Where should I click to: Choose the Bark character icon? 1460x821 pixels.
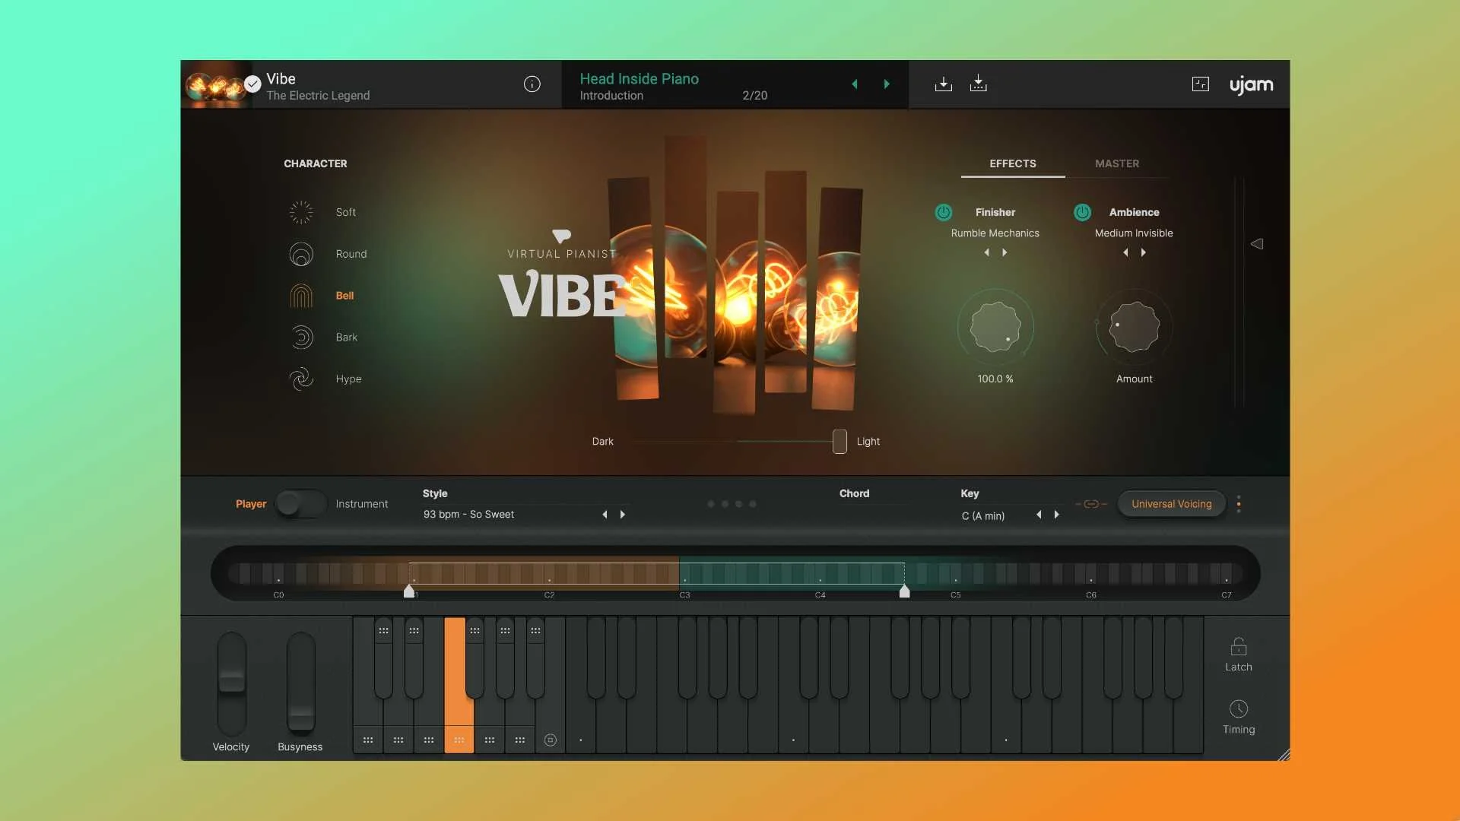[301, 337]
